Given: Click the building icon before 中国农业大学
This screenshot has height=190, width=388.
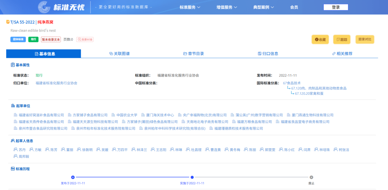Looking at the screenshot, I should pos(113,115).
